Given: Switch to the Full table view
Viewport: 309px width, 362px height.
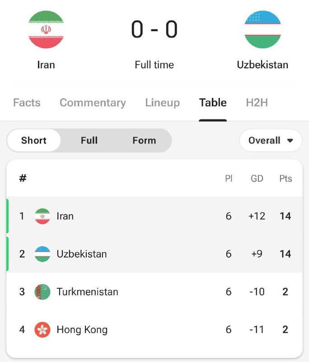Looking at the screenshot, I should click(89, 140).
